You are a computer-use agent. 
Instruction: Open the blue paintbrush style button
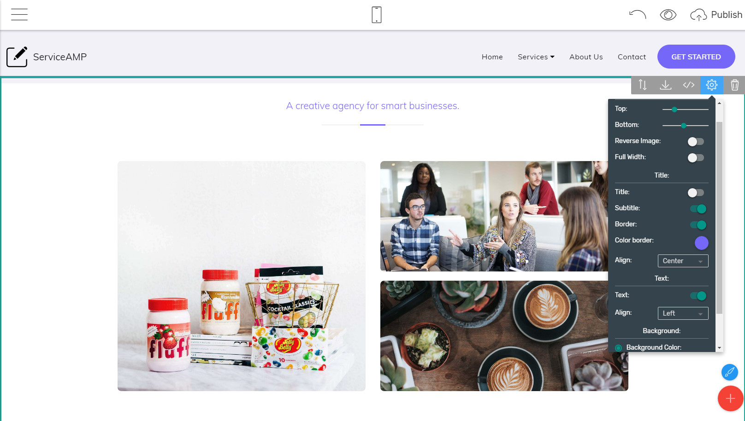pyautogui.click(x=730, y=372)
